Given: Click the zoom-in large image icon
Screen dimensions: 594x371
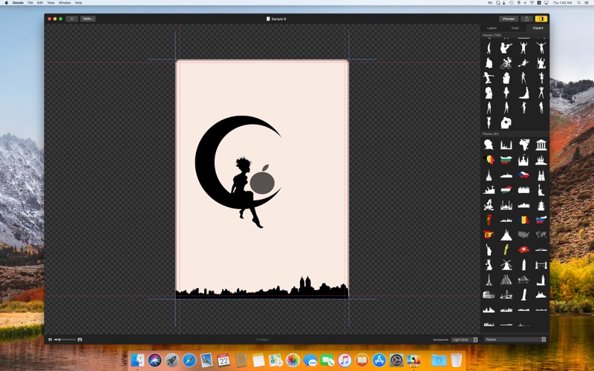Looking at the screenshot, I should pos(79,340).
